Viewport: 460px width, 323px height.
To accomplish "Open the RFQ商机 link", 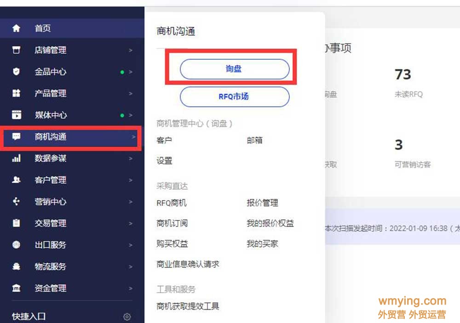I will (172, 203).
